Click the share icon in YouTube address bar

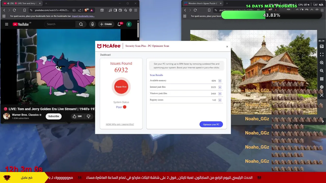pos(80,10)
